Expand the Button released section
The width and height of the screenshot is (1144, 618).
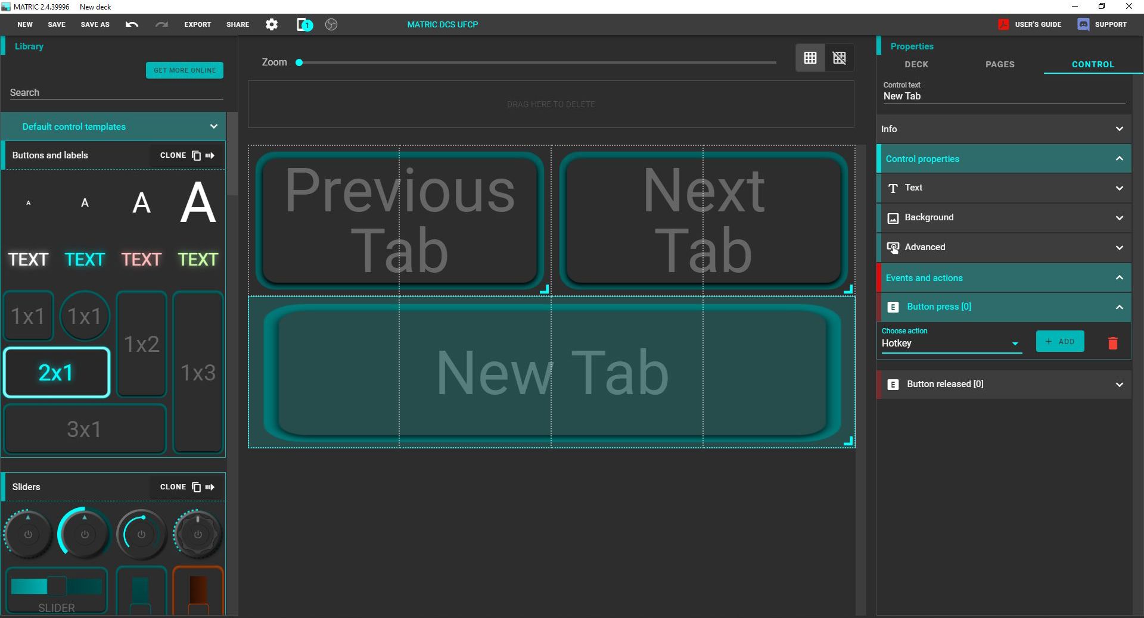coord(1119,385)
